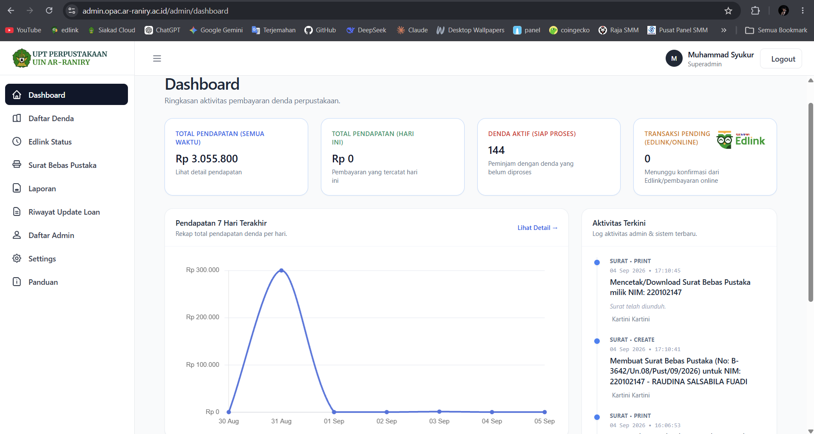The image size is (814, 434).
Task: Open the Raja SMM bookmark
Action: (x=618, y=30)
